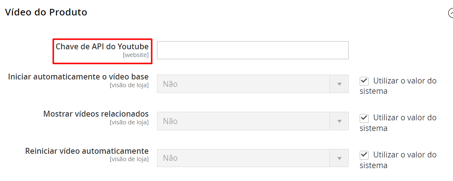Focus the Chave de API do Youtube field

[x=252, y=50]
